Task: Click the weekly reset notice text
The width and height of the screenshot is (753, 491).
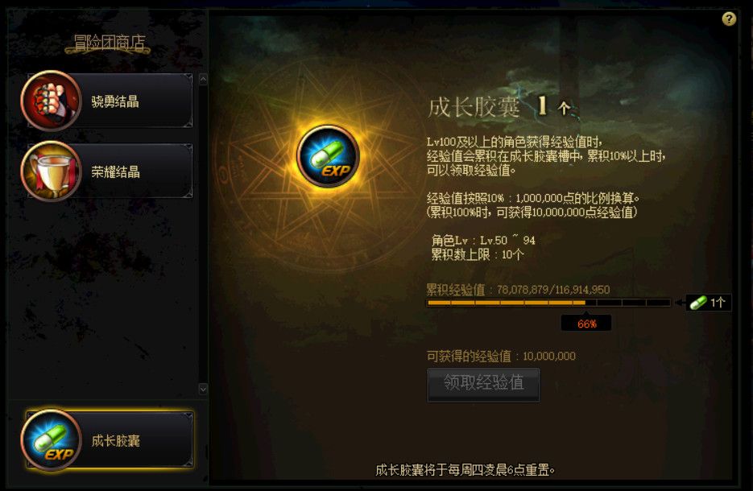Action: (x=465, y=470)
